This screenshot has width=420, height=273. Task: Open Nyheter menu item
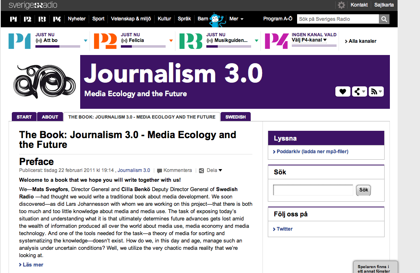click(77, 19)
